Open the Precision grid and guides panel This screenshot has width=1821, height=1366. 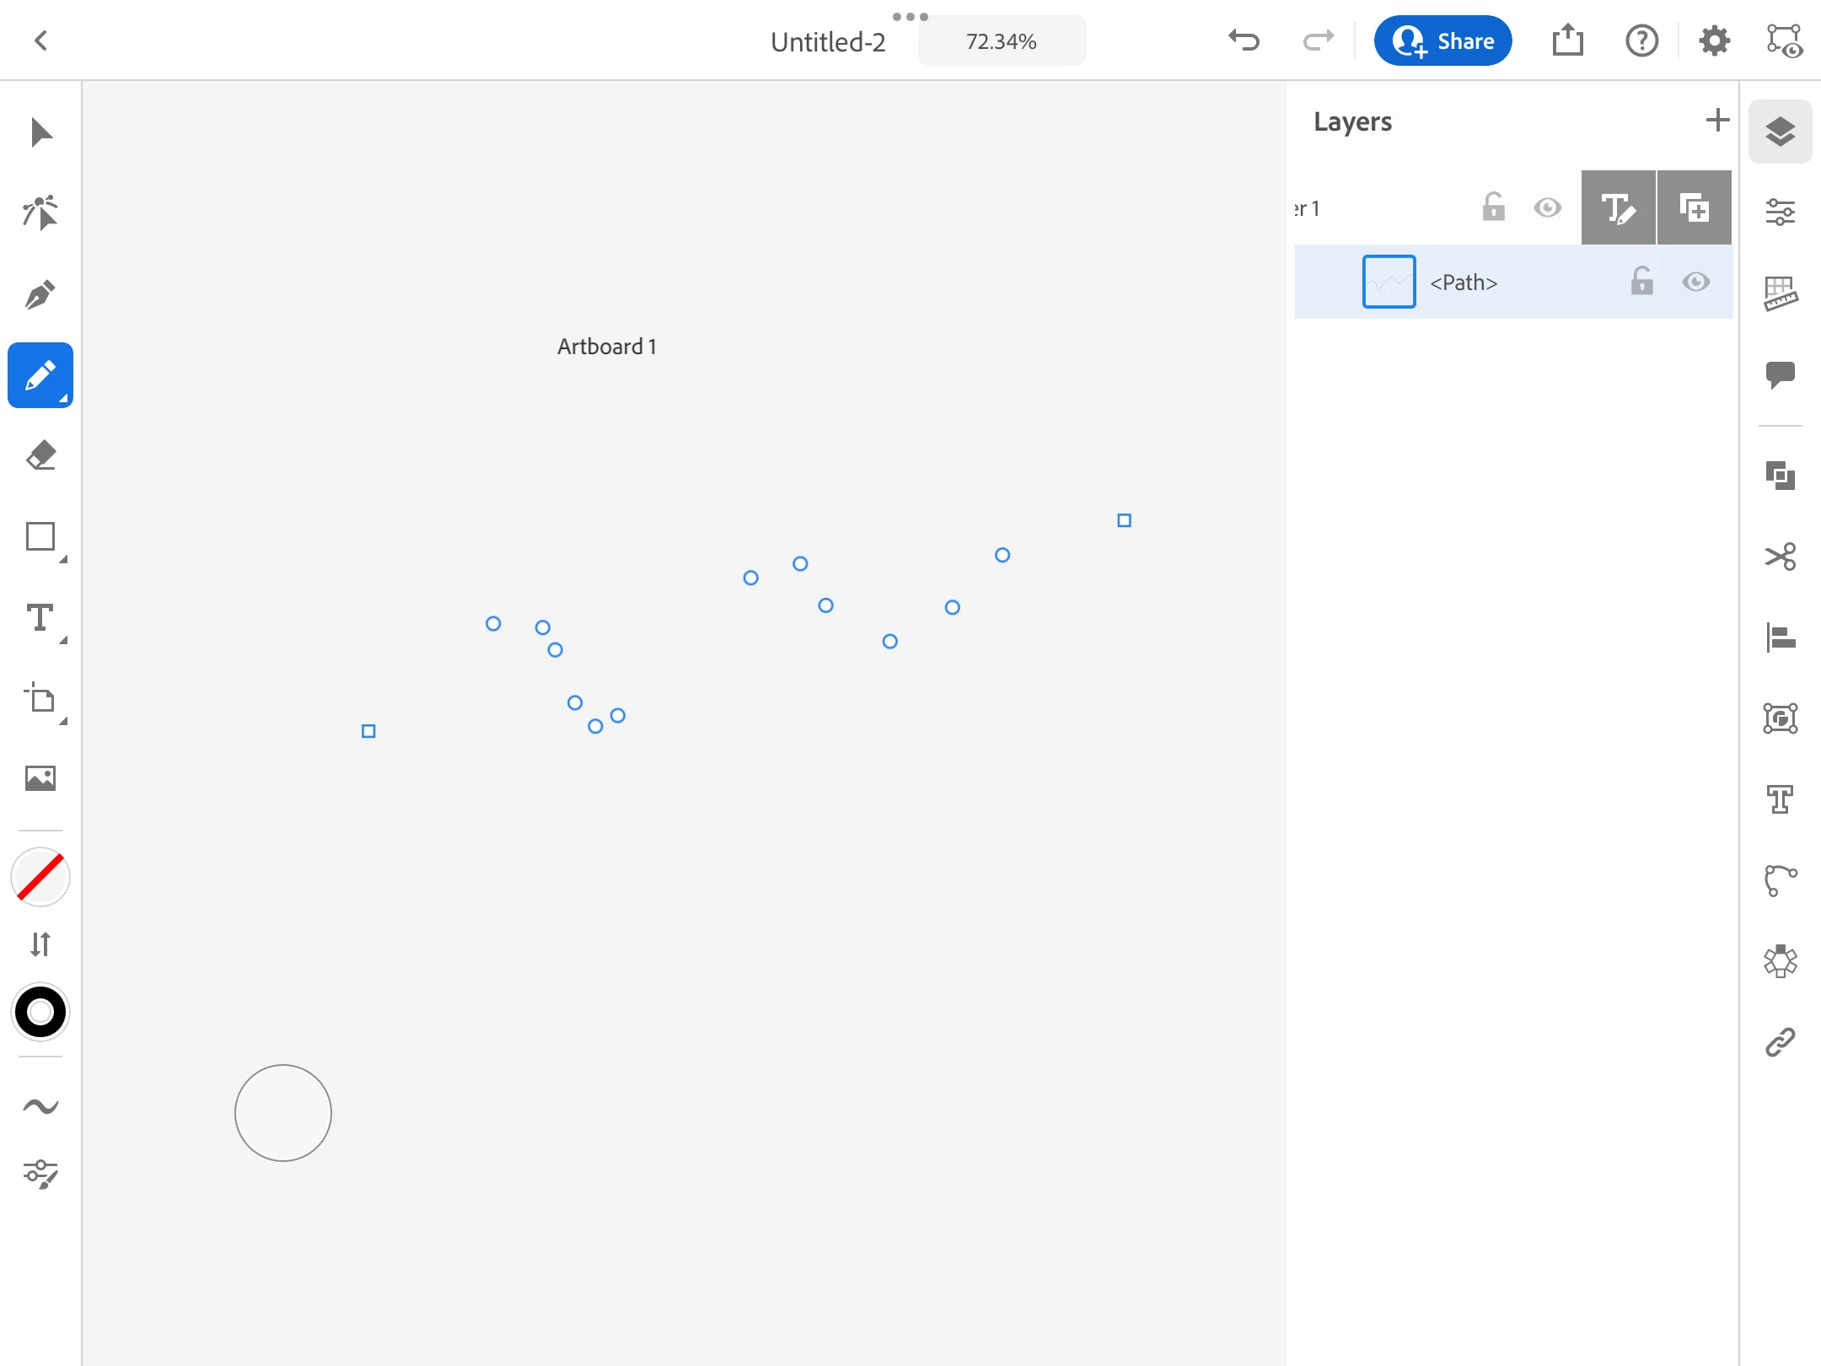coord(1780,293)
